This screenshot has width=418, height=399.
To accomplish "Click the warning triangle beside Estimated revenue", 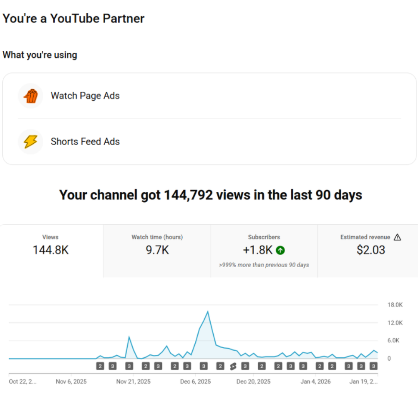I will 397,237.
